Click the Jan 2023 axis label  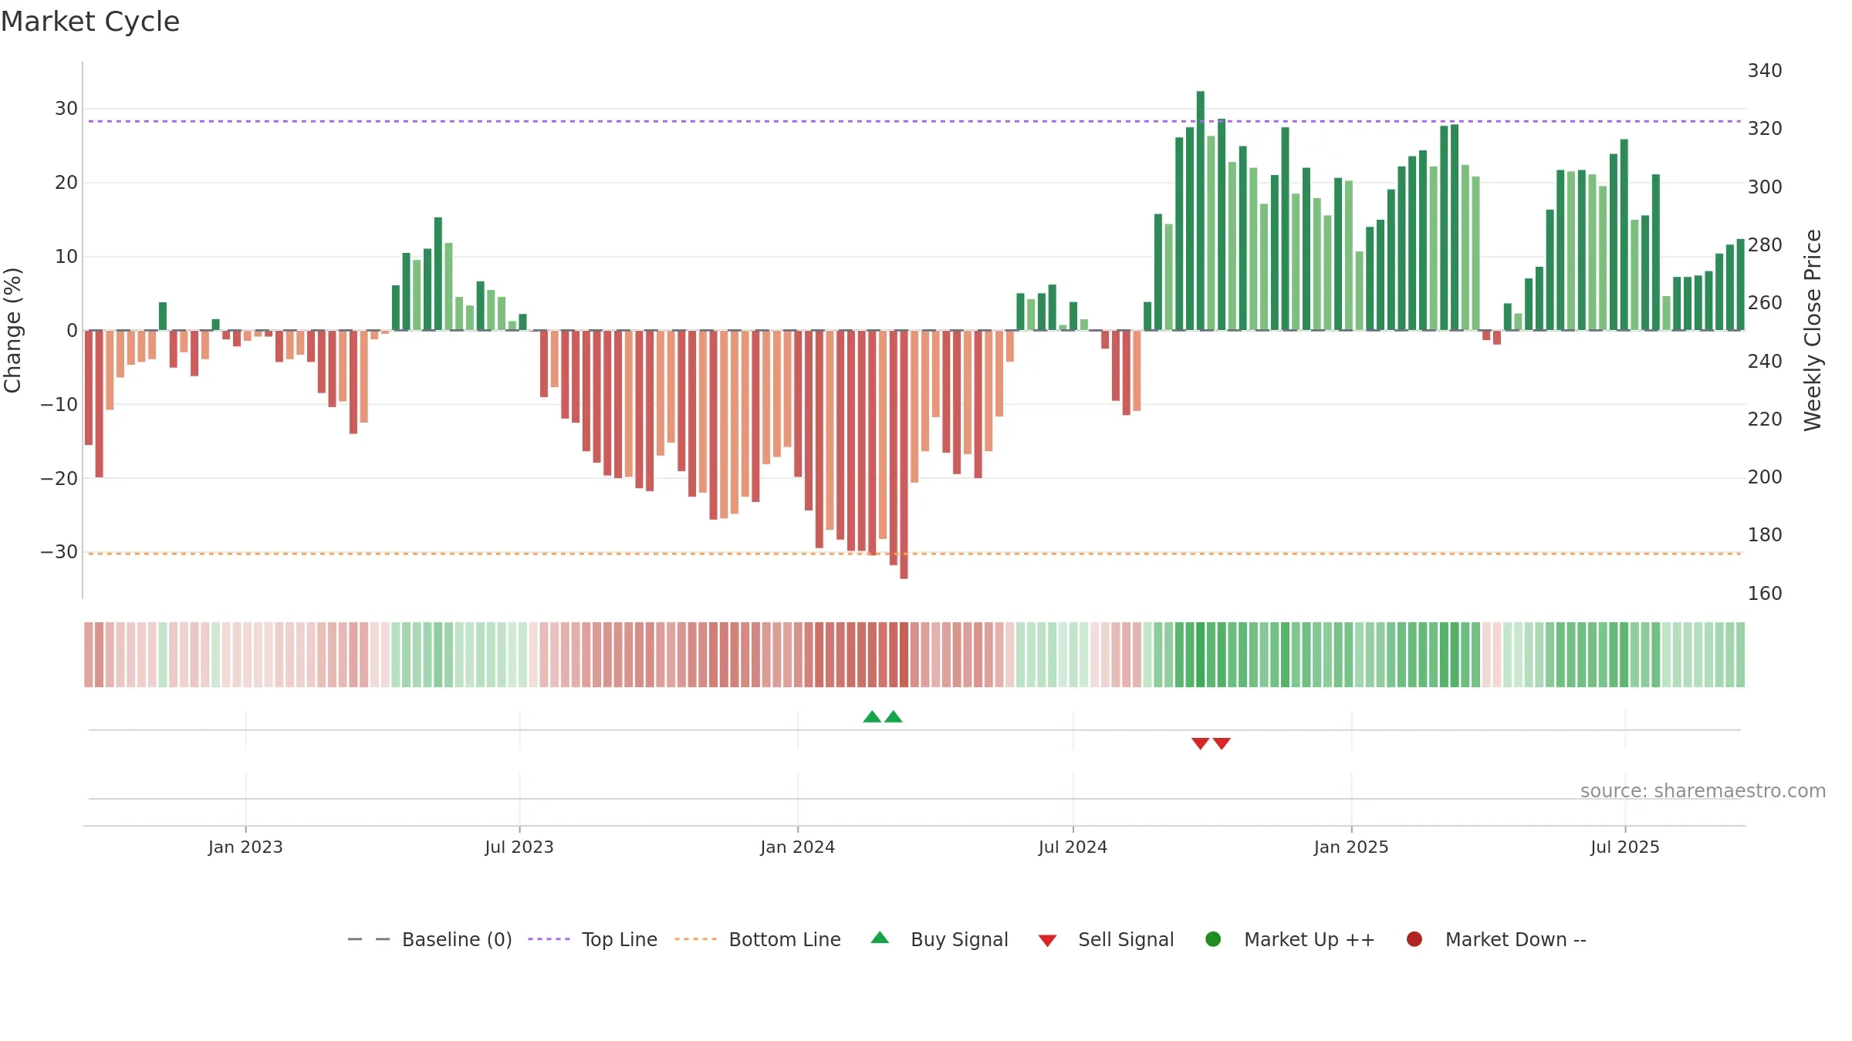click(245, 847)
